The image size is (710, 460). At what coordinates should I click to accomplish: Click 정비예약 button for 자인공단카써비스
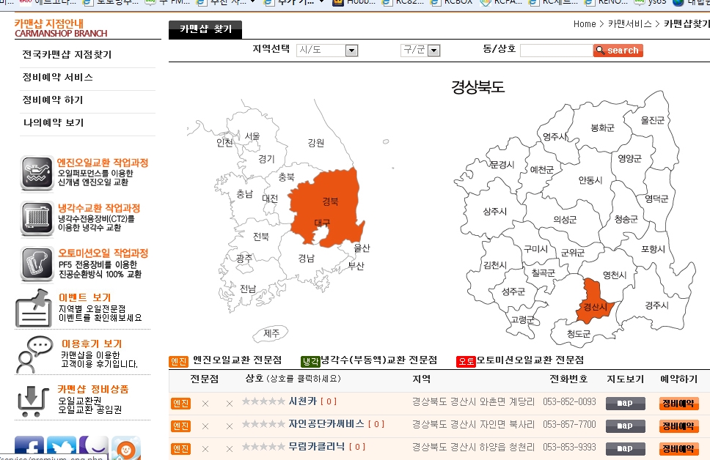pos(678,426)
